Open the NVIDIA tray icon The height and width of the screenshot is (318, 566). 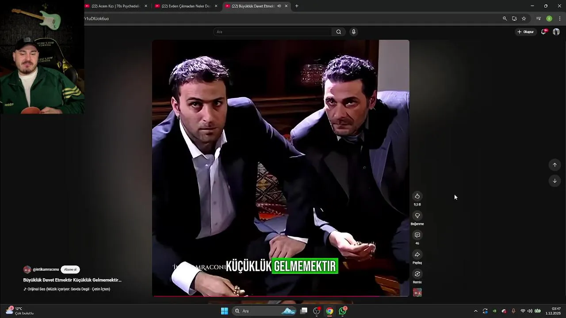(x=494, y=311)
